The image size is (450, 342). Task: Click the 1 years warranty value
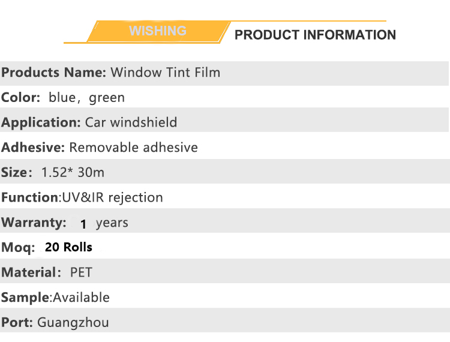pos(104,223)
